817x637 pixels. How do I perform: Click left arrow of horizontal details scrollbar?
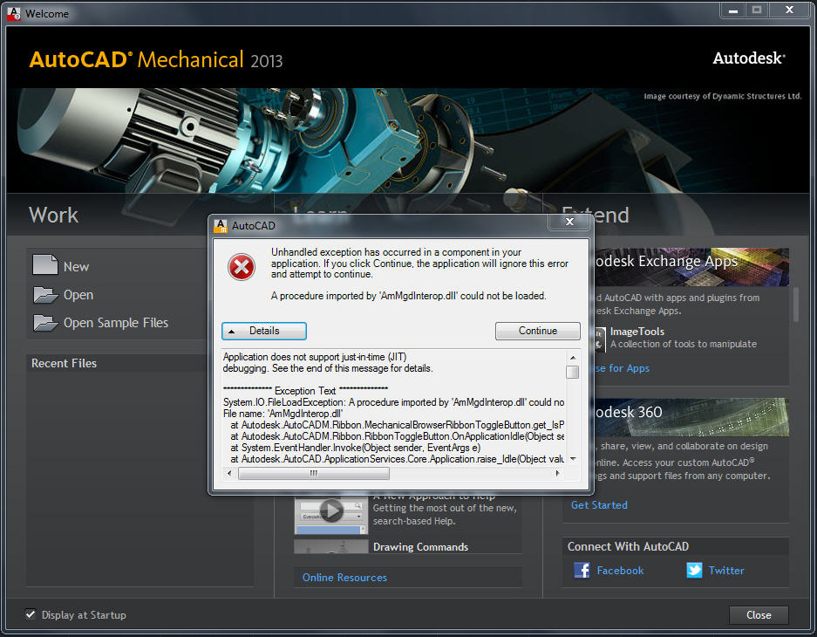pos(229,473)
